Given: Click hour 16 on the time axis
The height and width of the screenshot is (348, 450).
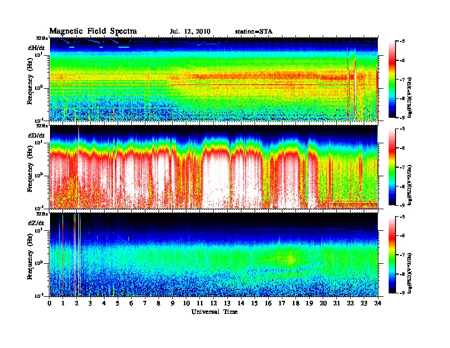Looking at the screenshot, I should coord(268,303).
